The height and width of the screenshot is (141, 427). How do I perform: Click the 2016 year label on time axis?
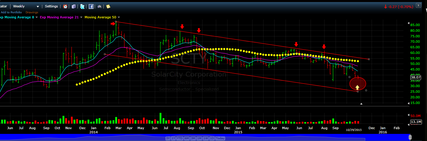(383, 132)
